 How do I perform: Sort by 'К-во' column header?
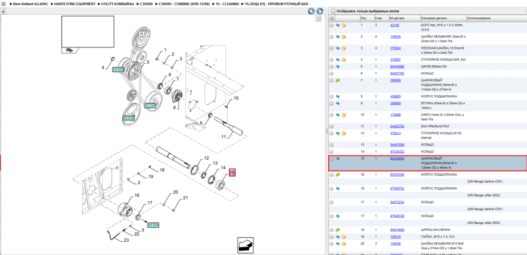(382, 18)
